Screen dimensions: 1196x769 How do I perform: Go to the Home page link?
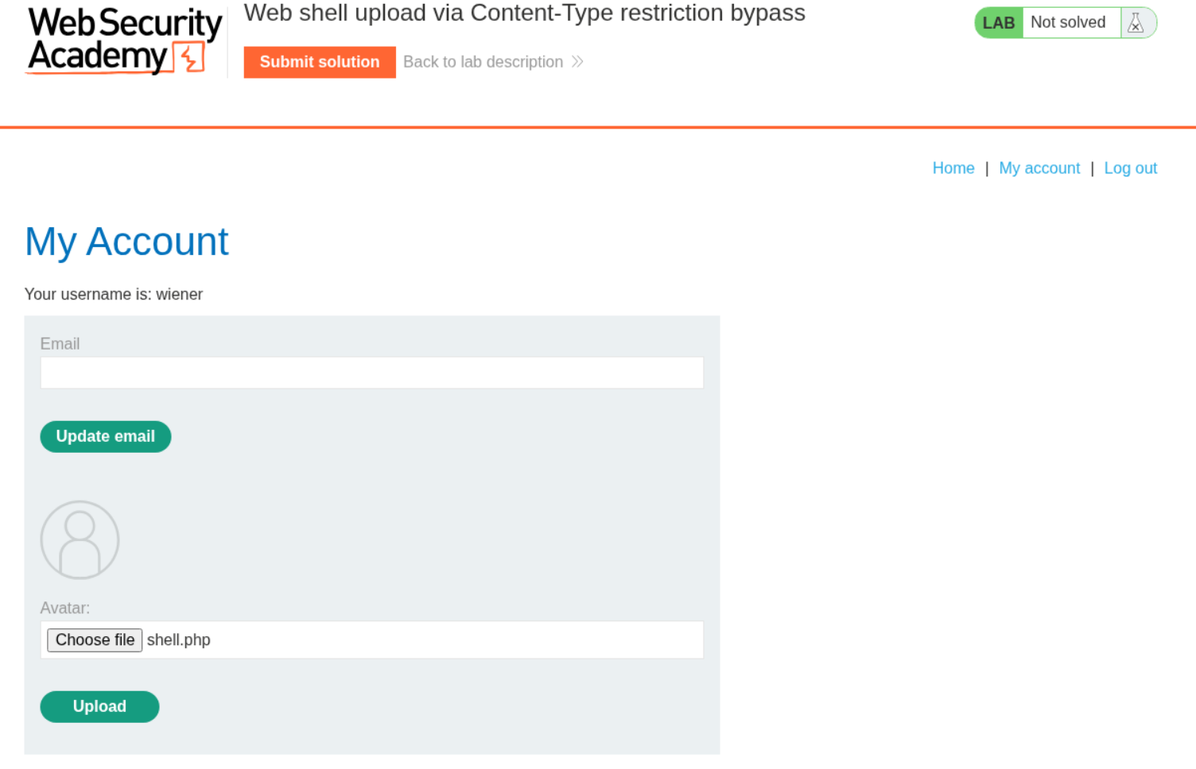[953, 168]
